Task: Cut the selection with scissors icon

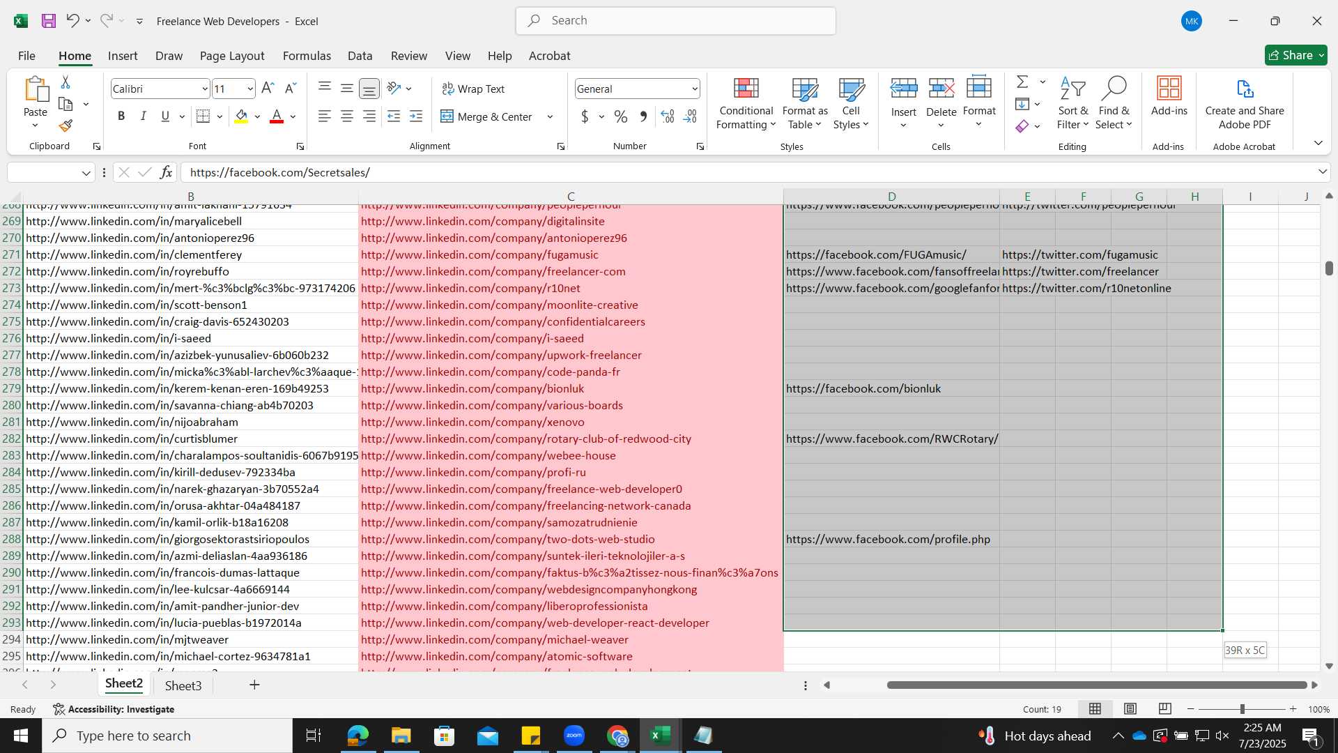Action: tap(66, 82)
